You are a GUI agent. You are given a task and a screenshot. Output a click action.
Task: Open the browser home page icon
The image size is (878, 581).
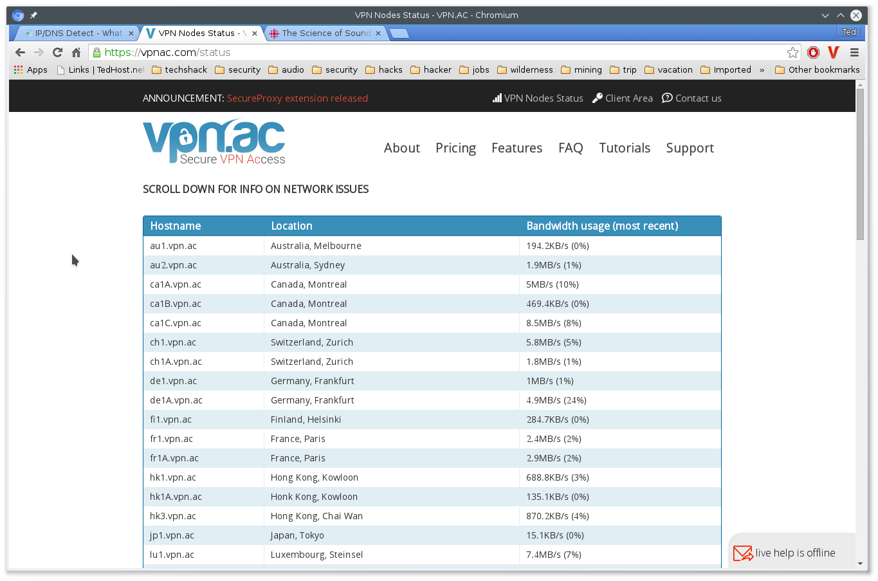click(76, 53)
